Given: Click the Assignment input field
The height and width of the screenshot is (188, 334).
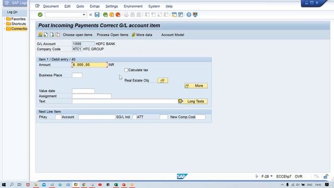Looking at the screenshot, I should tap(92, 96).
